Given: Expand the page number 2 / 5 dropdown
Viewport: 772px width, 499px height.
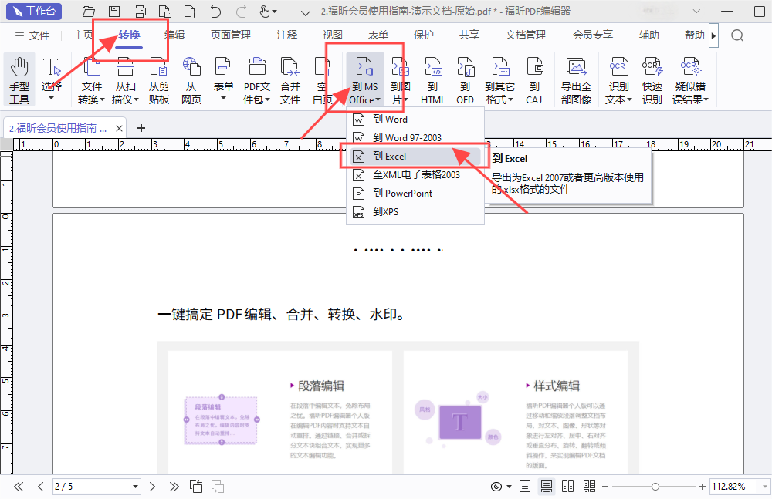Looking at the screenshot, I should click(136, 487).
